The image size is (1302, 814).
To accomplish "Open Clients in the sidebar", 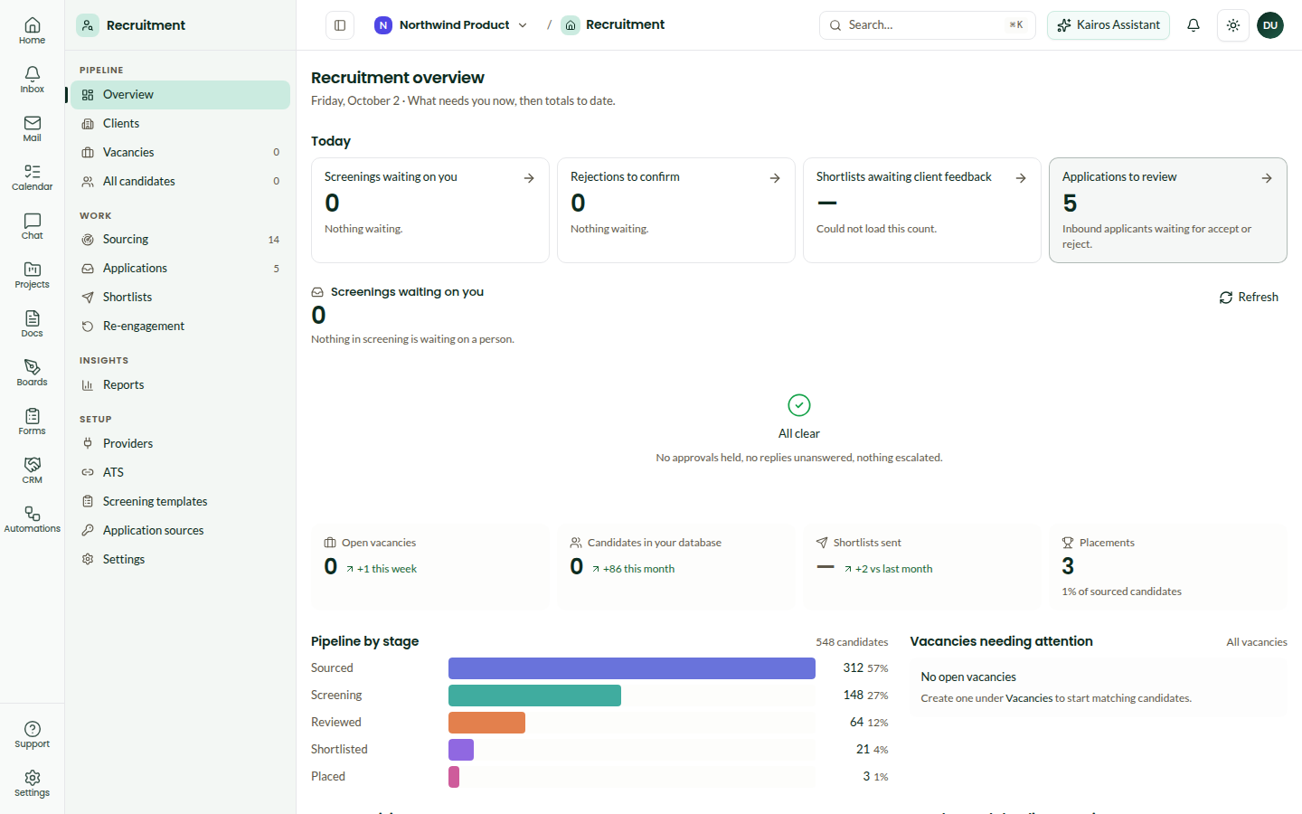I will tap(181, 124).
